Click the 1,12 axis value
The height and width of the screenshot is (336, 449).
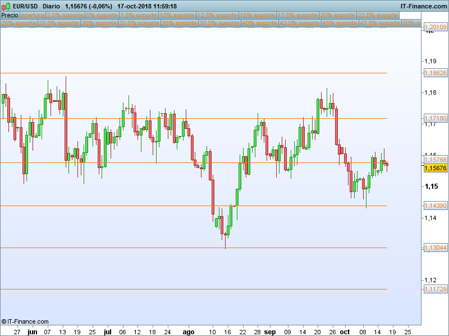pyautogui.click(x=430, y=280)
